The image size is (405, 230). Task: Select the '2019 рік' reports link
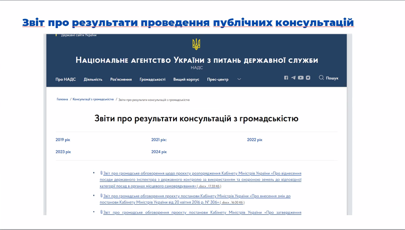pos(62,140)
